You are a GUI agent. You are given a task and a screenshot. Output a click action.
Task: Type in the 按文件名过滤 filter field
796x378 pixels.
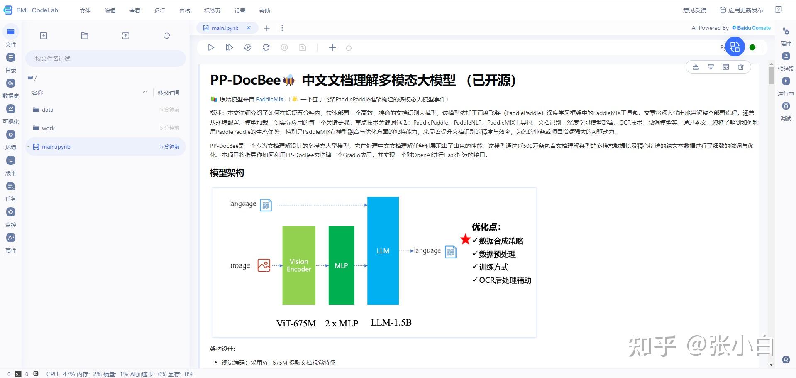105,58
